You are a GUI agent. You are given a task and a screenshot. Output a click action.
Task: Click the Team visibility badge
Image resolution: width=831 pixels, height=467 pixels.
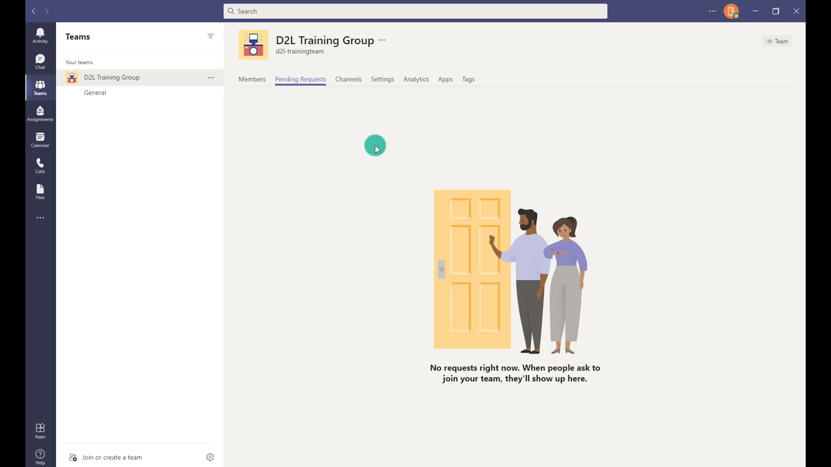777,42
